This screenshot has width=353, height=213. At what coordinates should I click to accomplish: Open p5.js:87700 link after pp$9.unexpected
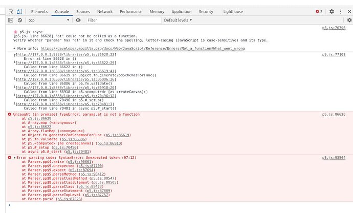90,166
